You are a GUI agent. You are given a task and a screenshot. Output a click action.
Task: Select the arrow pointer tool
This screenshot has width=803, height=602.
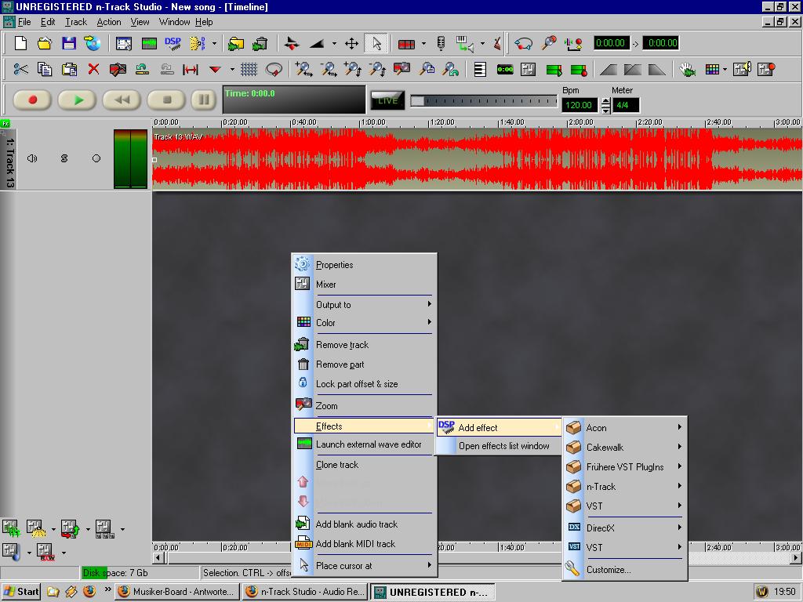click(x=376, y=44)
